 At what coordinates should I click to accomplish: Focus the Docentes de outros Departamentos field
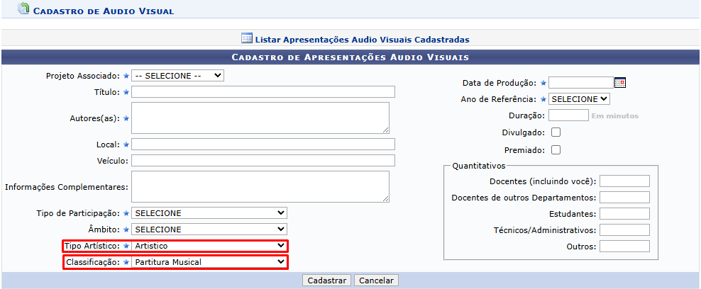[x=624, y=197]
